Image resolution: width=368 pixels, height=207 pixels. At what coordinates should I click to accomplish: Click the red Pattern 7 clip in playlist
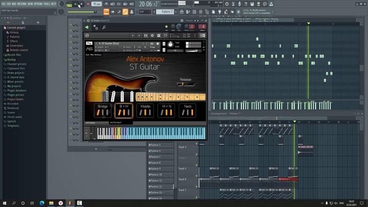[288, 179]
